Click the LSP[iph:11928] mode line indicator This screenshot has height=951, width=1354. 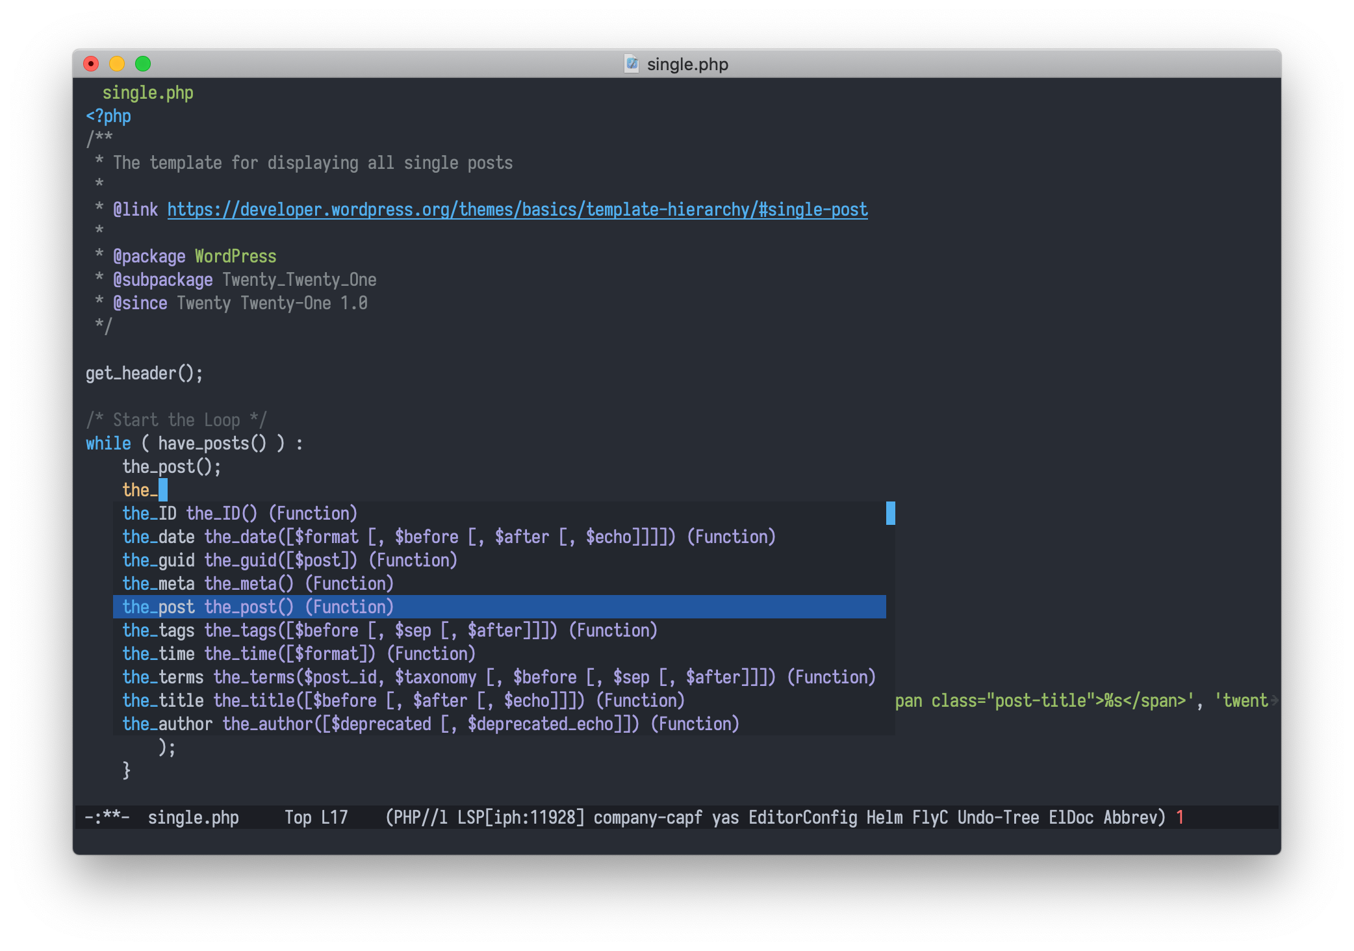point(520,817)
